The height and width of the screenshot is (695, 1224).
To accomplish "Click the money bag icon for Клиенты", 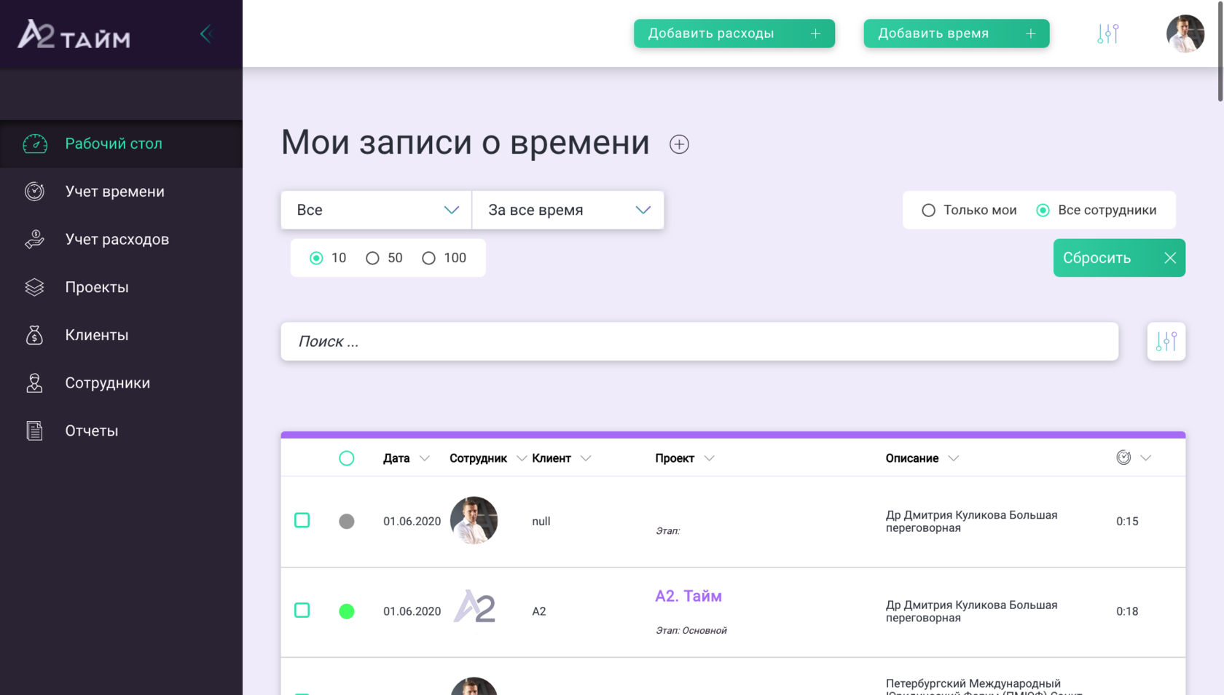I will click(x=34, y=335).
